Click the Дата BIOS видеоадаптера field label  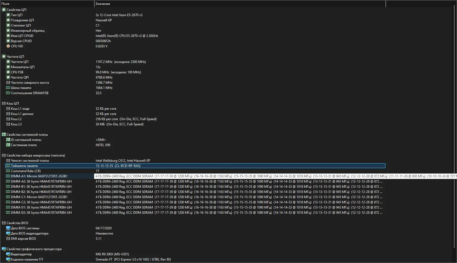[x=30, y=233]
